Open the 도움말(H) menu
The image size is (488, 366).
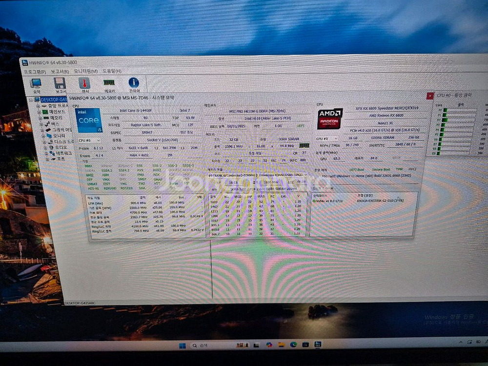click(112, 72)
